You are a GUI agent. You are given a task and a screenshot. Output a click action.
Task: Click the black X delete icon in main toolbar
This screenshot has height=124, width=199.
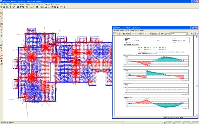coord(14,7)
